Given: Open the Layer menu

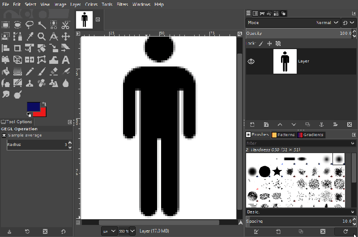Looking at the screenshot, I should [x=76, y=4].
